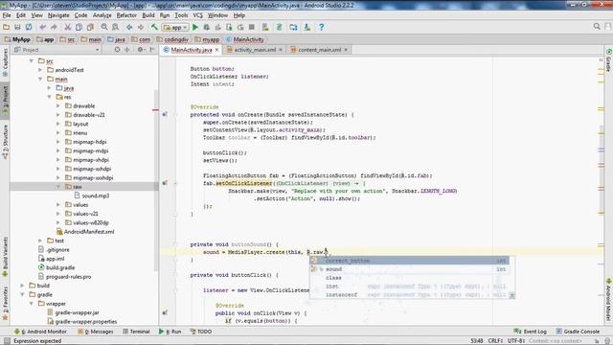Image resolution: width=613 pixels, height=345 pixels.
Task: Expand the java folder arrow
Action: pyautogui.click(x=49, y=88)
